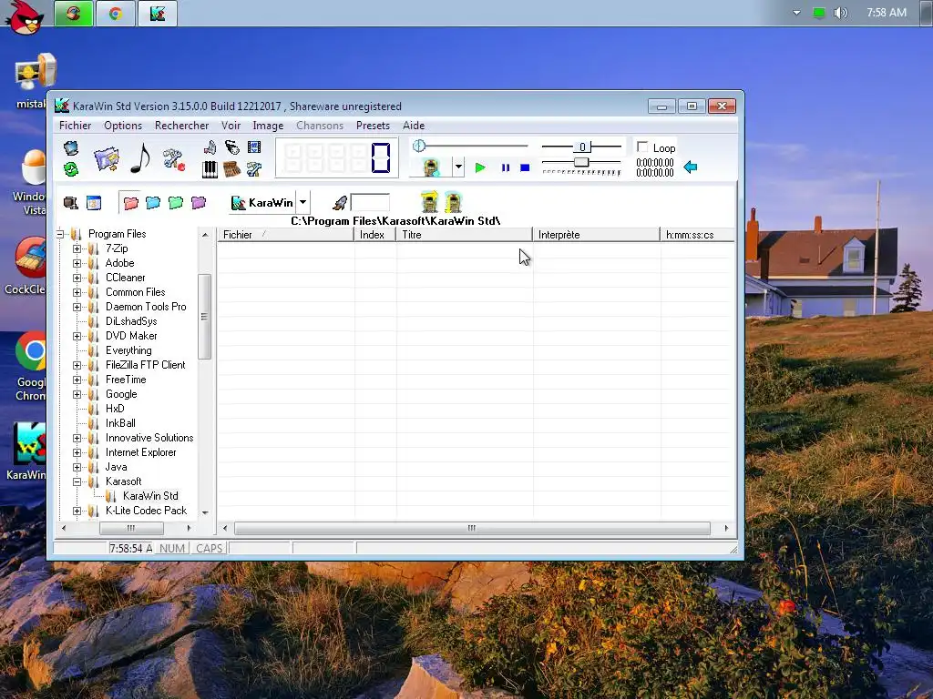Open the Fichier menu

pyautogui.click(x=75, y=126)
